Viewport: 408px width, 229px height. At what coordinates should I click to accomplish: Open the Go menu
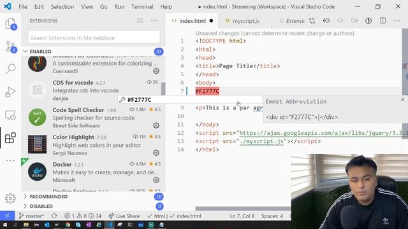tap(103, 7)
